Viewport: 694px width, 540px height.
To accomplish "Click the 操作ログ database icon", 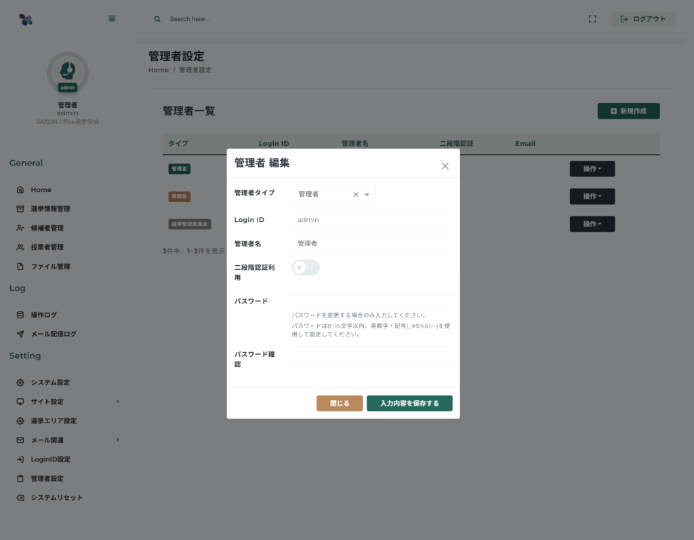I will click(20, 315).
